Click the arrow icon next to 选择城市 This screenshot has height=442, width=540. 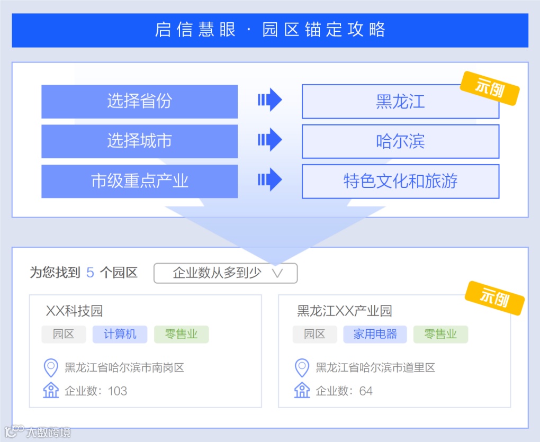tap(269, 140)
